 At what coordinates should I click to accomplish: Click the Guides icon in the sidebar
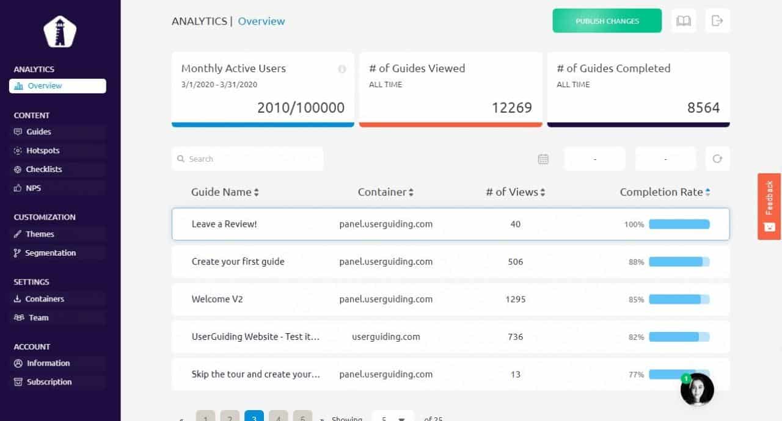pyautogui.click(x=18, y=132)
